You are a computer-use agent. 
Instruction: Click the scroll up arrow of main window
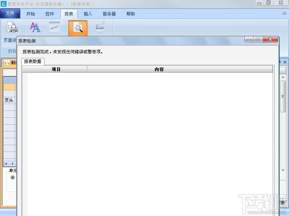tap(283, 77)
